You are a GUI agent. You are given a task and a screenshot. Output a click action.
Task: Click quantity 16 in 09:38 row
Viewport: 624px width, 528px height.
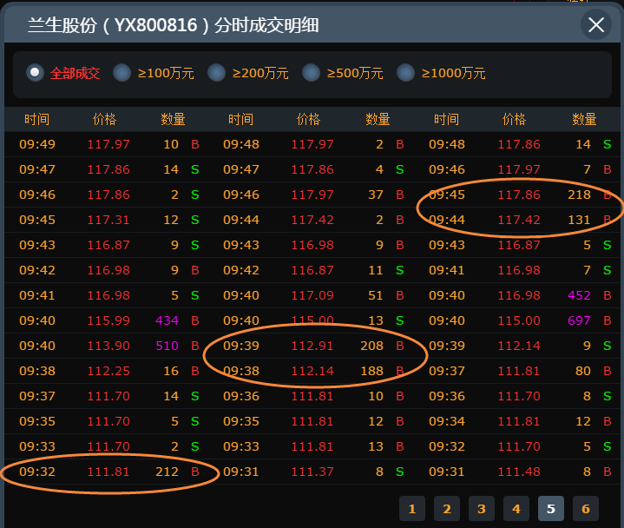(171, 371)
